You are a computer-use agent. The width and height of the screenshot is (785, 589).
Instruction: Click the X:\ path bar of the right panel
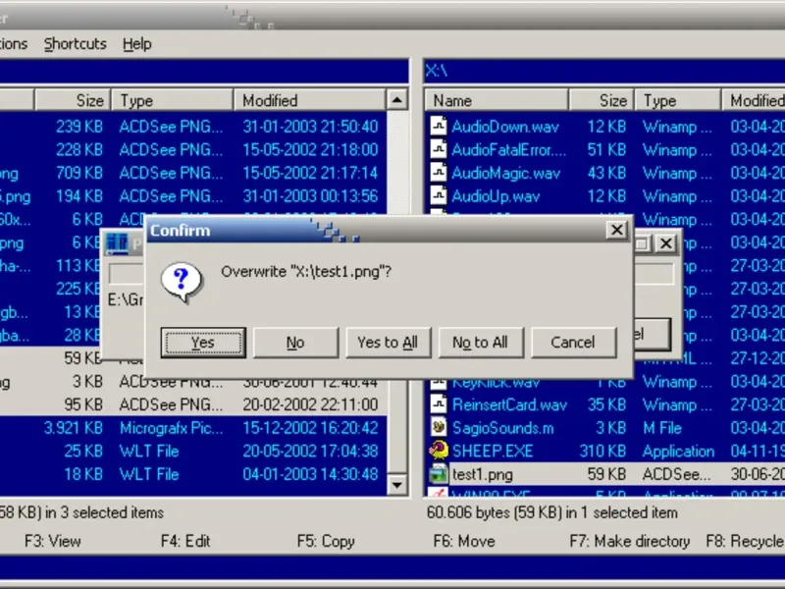(604, 71)
